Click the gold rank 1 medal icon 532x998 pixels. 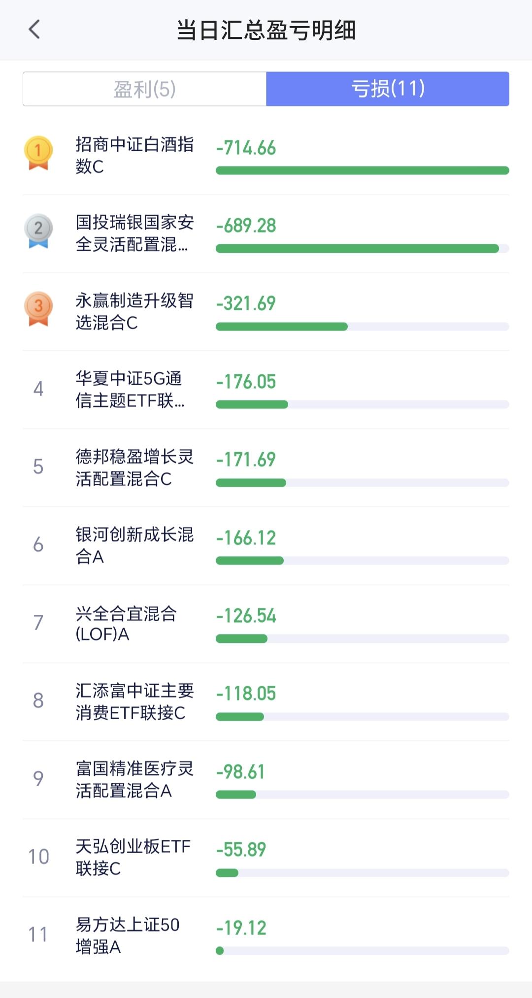pyautogui.click(x=38, y=153)
